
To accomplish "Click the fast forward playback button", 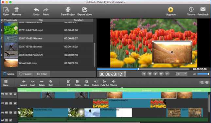I will (x=161, y=74).
